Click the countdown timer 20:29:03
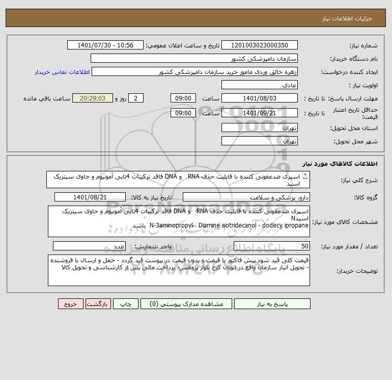 point(93,98)
